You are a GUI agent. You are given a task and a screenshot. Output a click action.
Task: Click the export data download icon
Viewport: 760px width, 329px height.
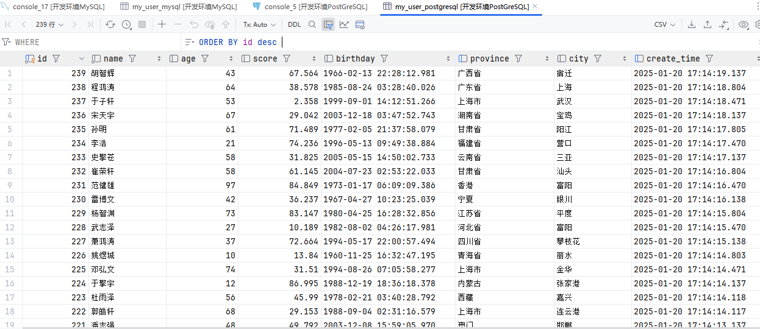click(x=692, y=24)
